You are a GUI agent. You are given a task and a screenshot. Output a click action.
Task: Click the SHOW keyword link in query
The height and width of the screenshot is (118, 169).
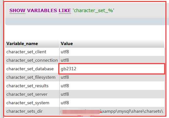(17, 10)
